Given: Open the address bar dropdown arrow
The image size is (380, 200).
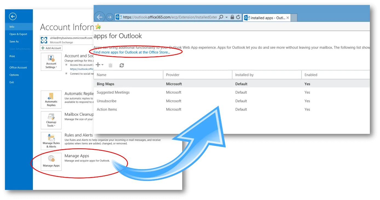Looking at the screenshot, I should tap(227, 17).
